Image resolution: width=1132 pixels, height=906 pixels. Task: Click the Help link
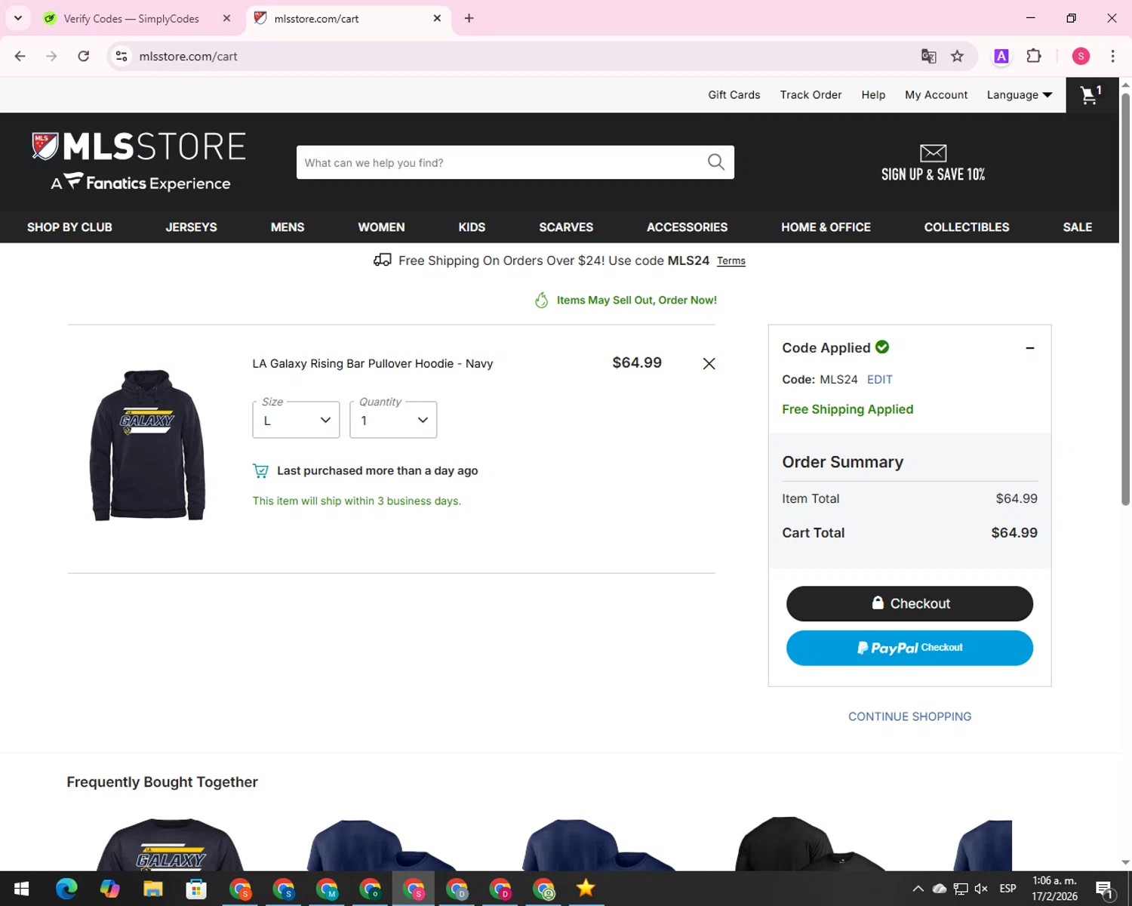pyautogui.click(x=873, y=95)
